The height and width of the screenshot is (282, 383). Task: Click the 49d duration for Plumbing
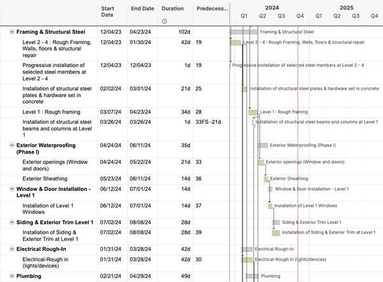click(186, 276)
